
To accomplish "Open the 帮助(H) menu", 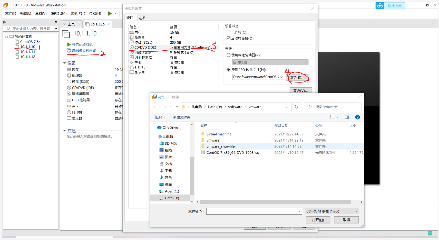I will [x=95, y=13].
